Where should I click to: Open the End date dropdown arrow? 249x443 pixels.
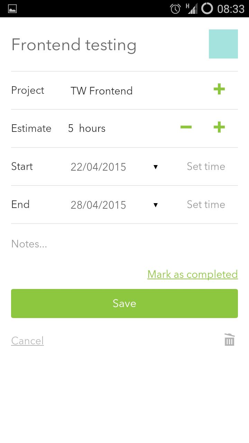[156, 205]
